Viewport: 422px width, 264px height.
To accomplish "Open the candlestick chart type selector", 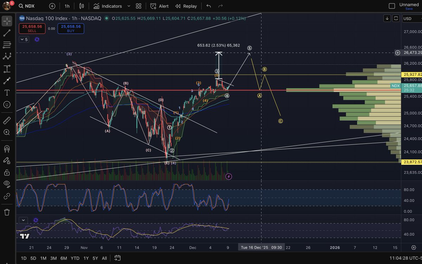I will (82, 6).
